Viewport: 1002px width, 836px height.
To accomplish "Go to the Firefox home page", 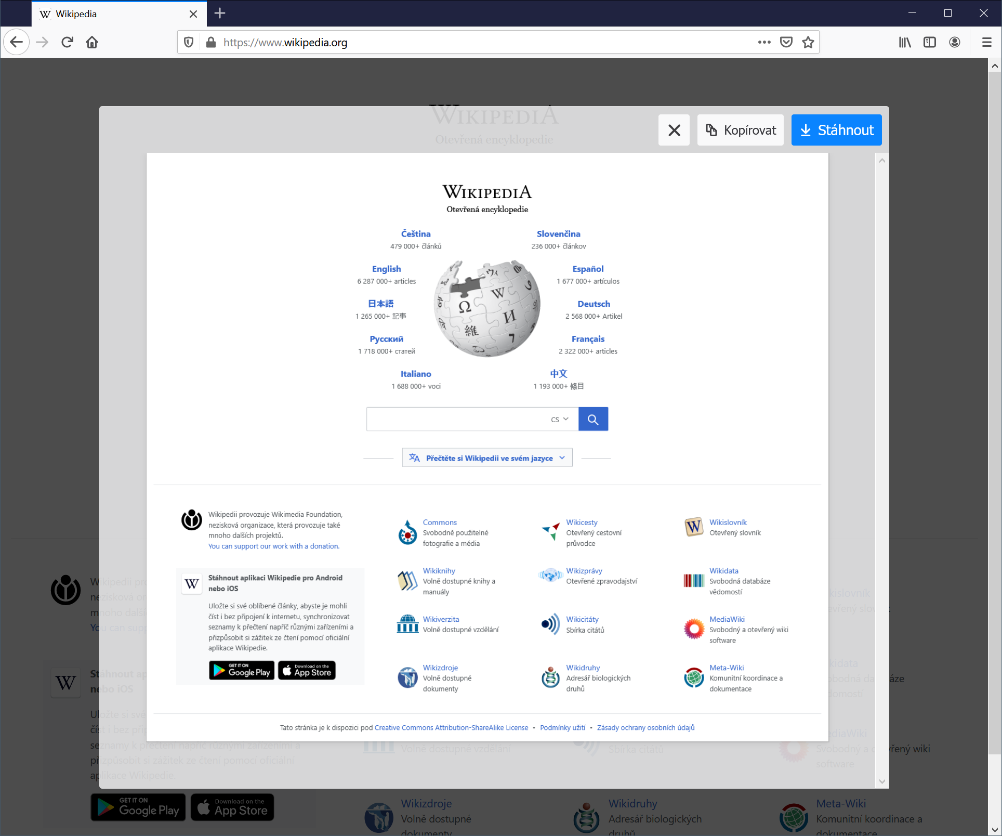I will coord(92,42).
